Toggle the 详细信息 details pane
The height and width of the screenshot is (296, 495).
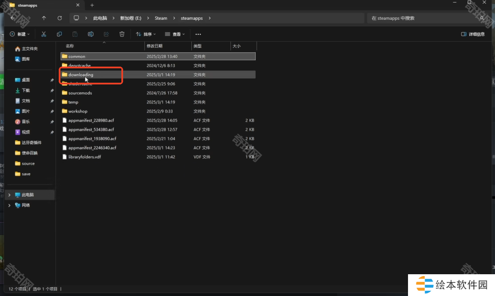(473, 34)
